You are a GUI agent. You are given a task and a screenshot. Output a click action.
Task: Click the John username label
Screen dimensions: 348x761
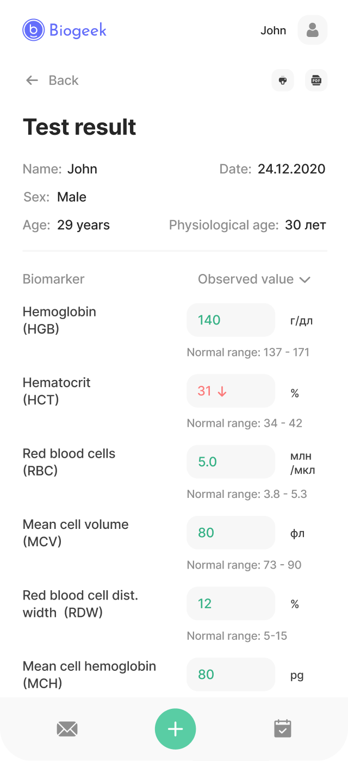274,30
